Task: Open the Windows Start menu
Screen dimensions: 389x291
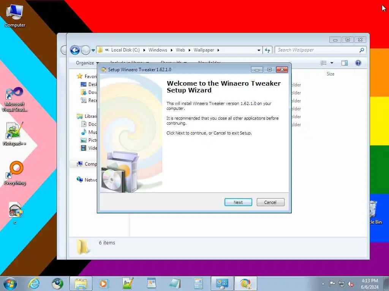Action: 10,283
